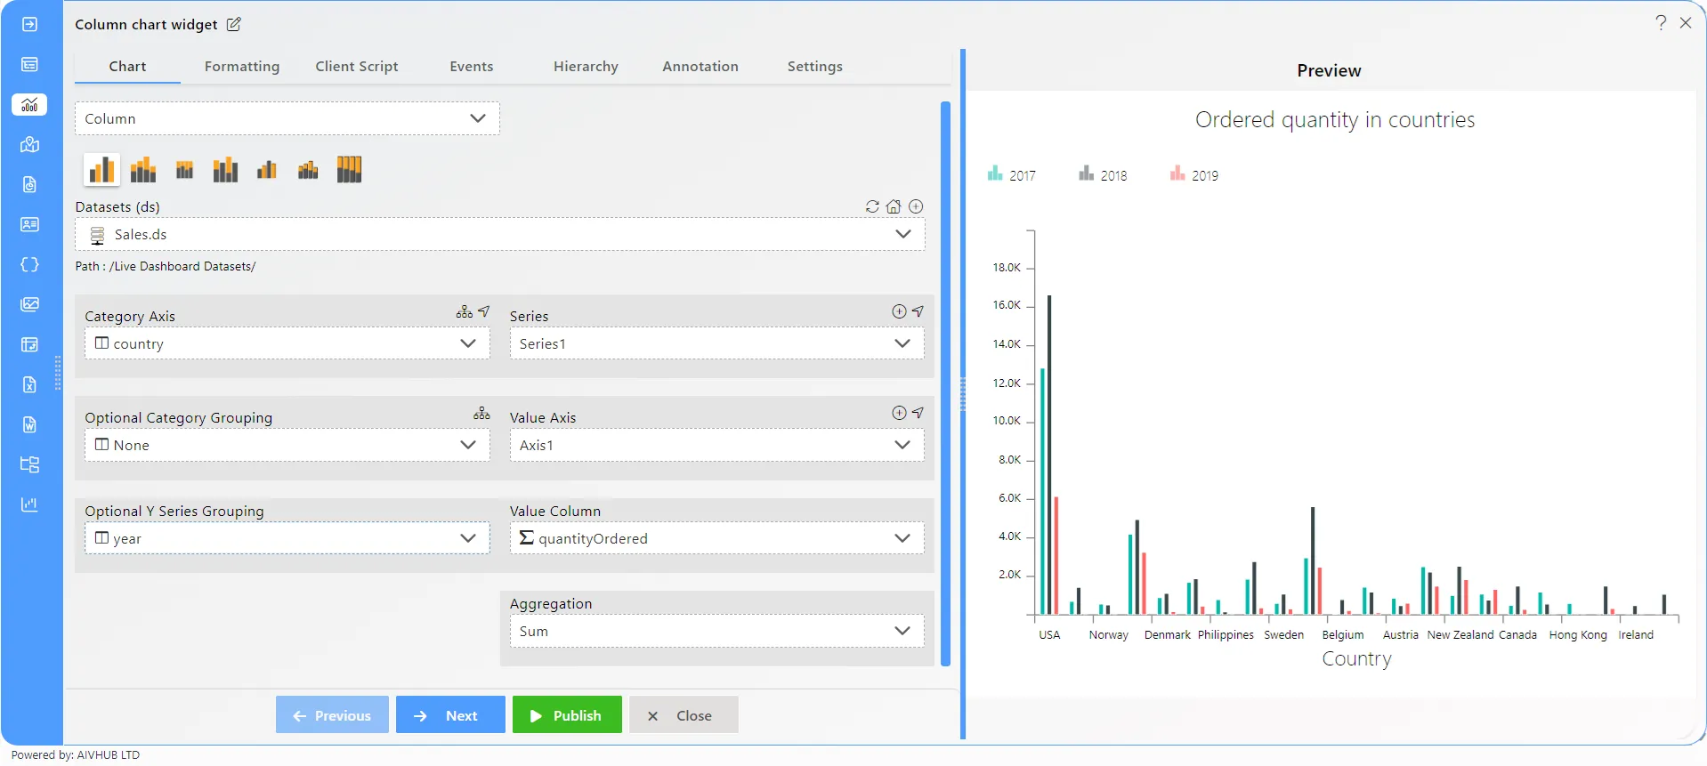Viewport: 1707px width, 766px height.
Task: Open the hierarchy tree icon in sidebar
Action: [x=29, y=464]
